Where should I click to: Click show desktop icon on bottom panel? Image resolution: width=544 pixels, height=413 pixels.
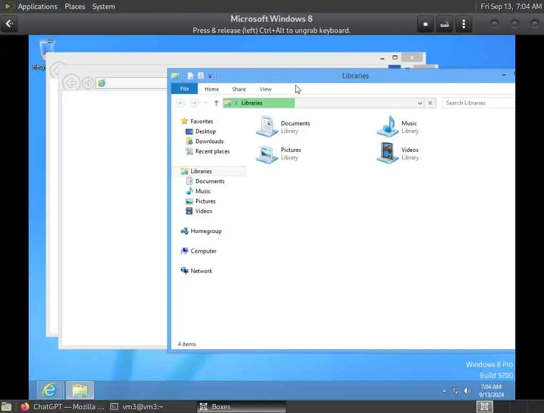point(6,407)
